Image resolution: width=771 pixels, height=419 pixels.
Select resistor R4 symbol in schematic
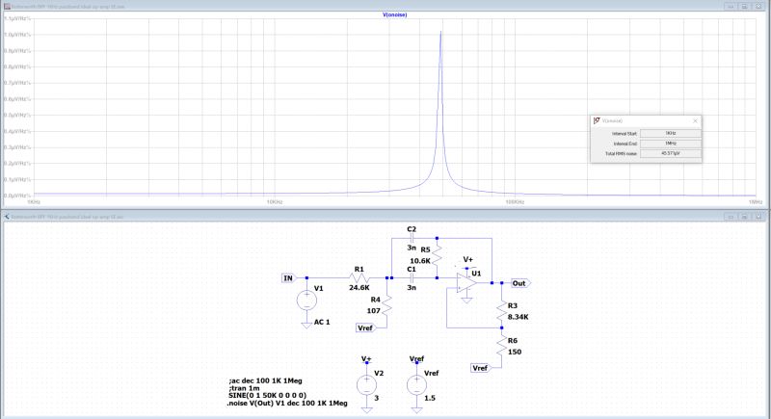tap(387, 306)
